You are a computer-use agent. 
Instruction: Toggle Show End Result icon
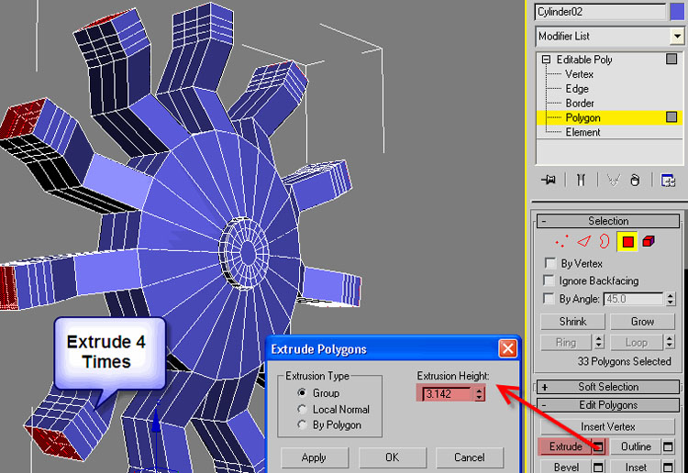coord(581,180)
